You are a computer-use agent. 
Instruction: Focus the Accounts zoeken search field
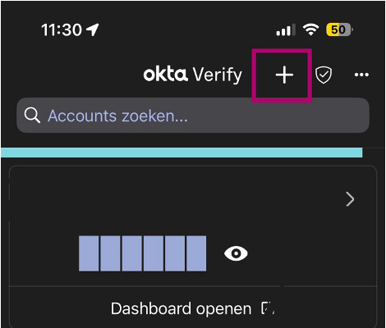(x=193, y=116)
